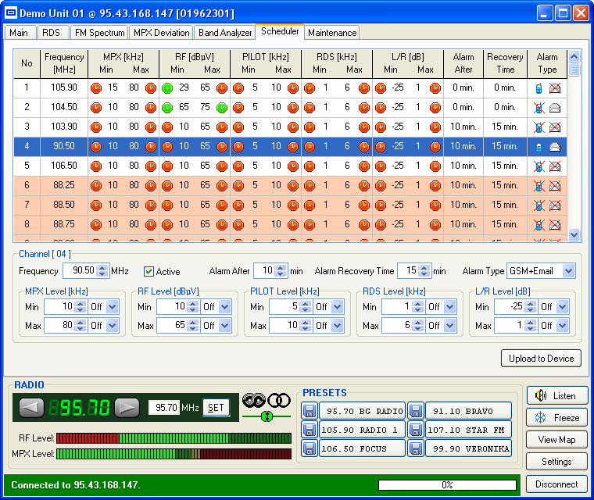Open the Band Analyzer tab
This screenshot has height=500, width=594.
tap(225, 33)
